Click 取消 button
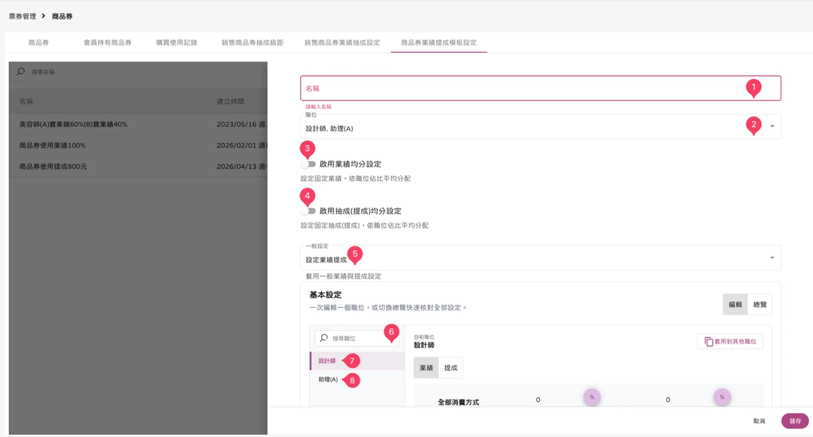Viewport: 813px width, 437px height. [759, 421]
